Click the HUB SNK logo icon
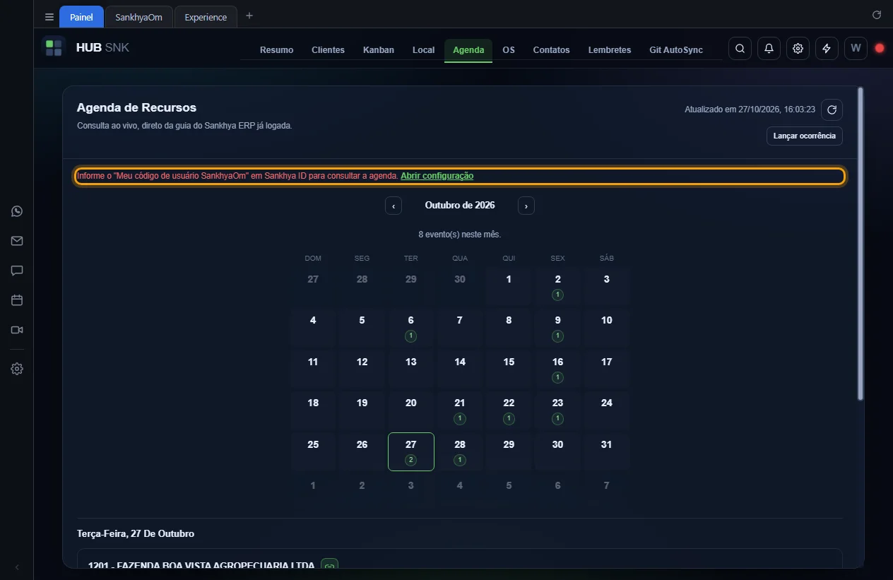 (54, 48)
